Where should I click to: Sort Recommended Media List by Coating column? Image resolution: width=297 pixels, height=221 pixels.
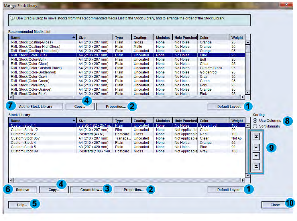(x=142, y=37)
